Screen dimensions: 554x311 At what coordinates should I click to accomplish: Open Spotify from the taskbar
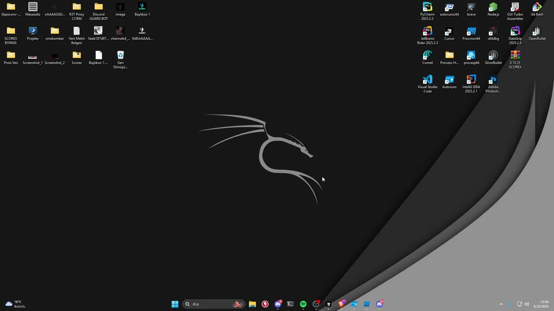pyautogui.click(x=303, y=304)
